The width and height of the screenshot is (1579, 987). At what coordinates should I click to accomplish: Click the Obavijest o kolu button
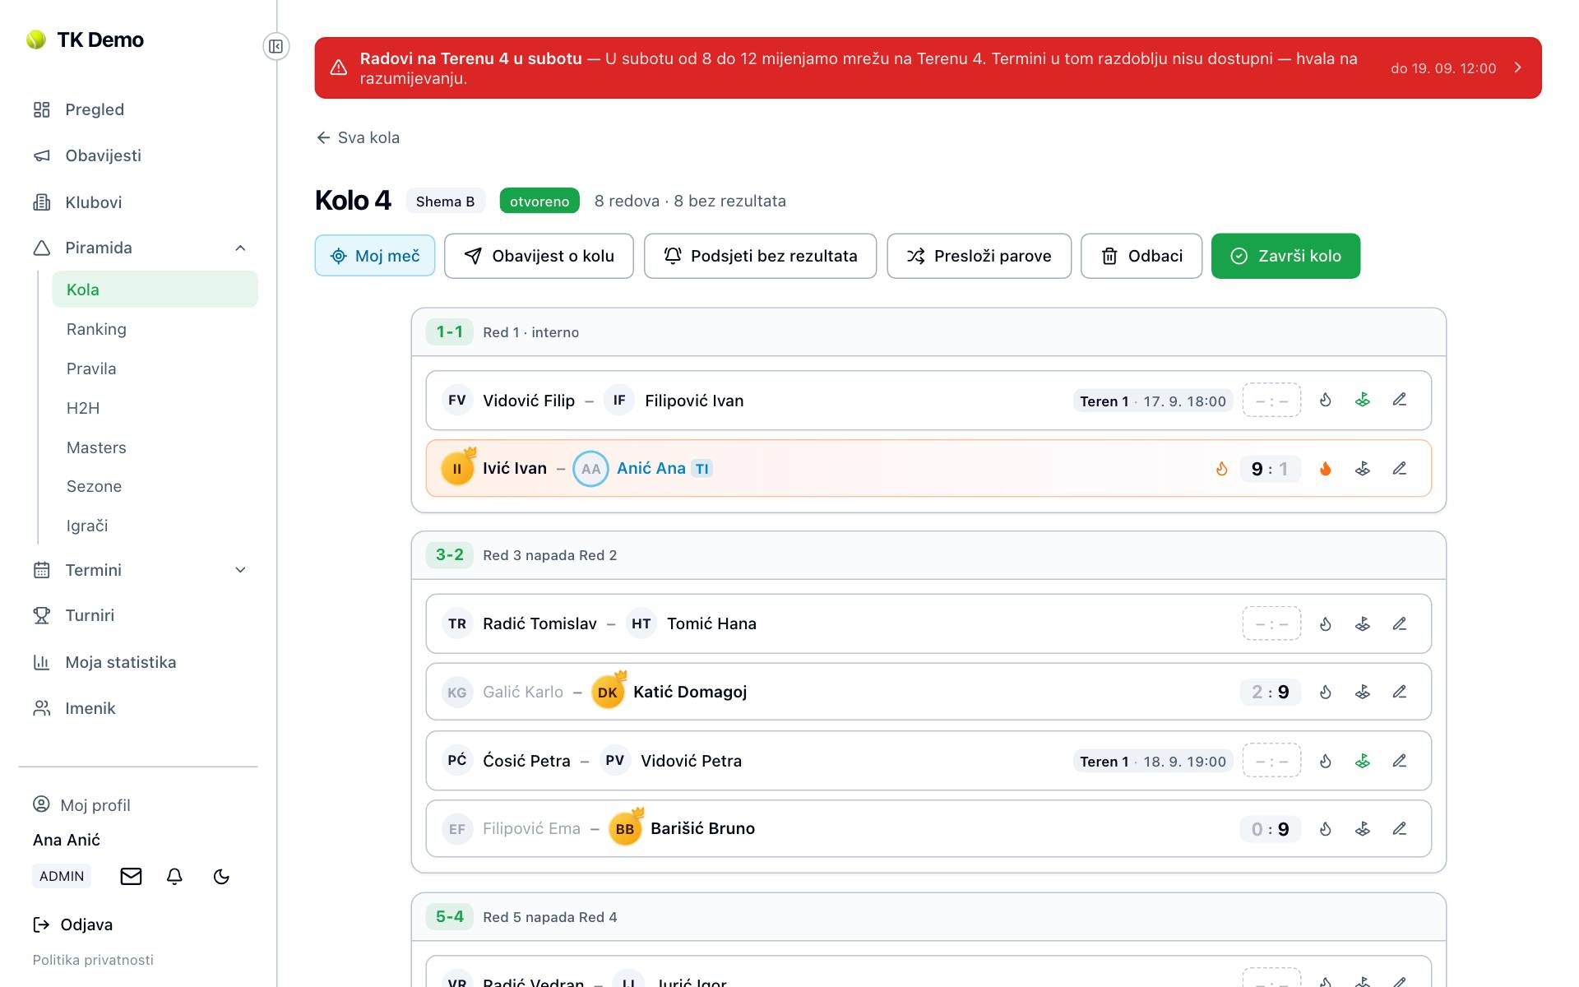[539, 256]
